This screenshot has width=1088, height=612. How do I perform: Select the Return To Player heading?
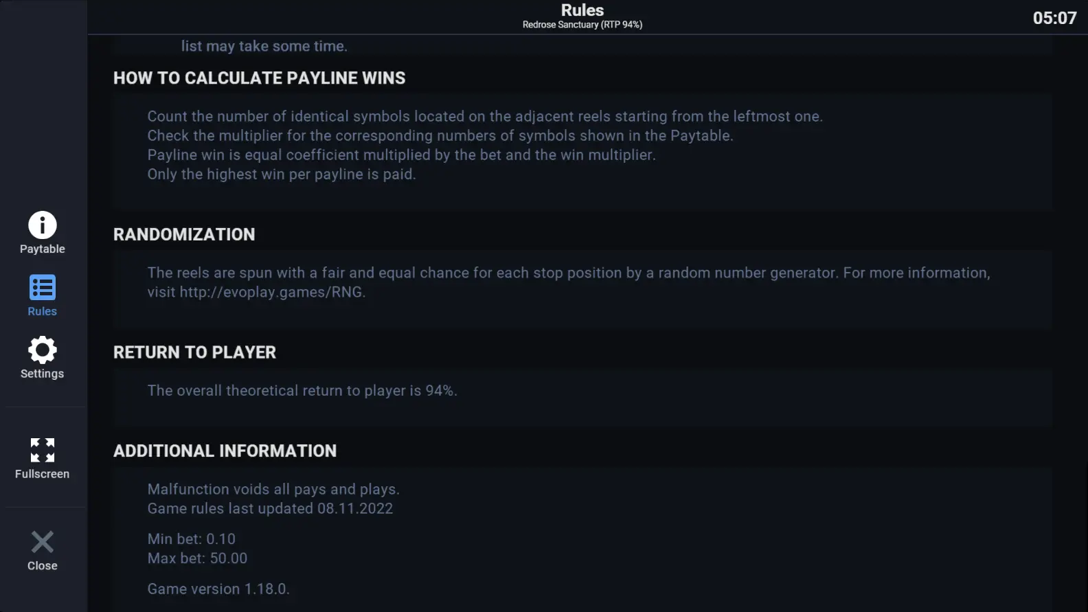point(195,352)
